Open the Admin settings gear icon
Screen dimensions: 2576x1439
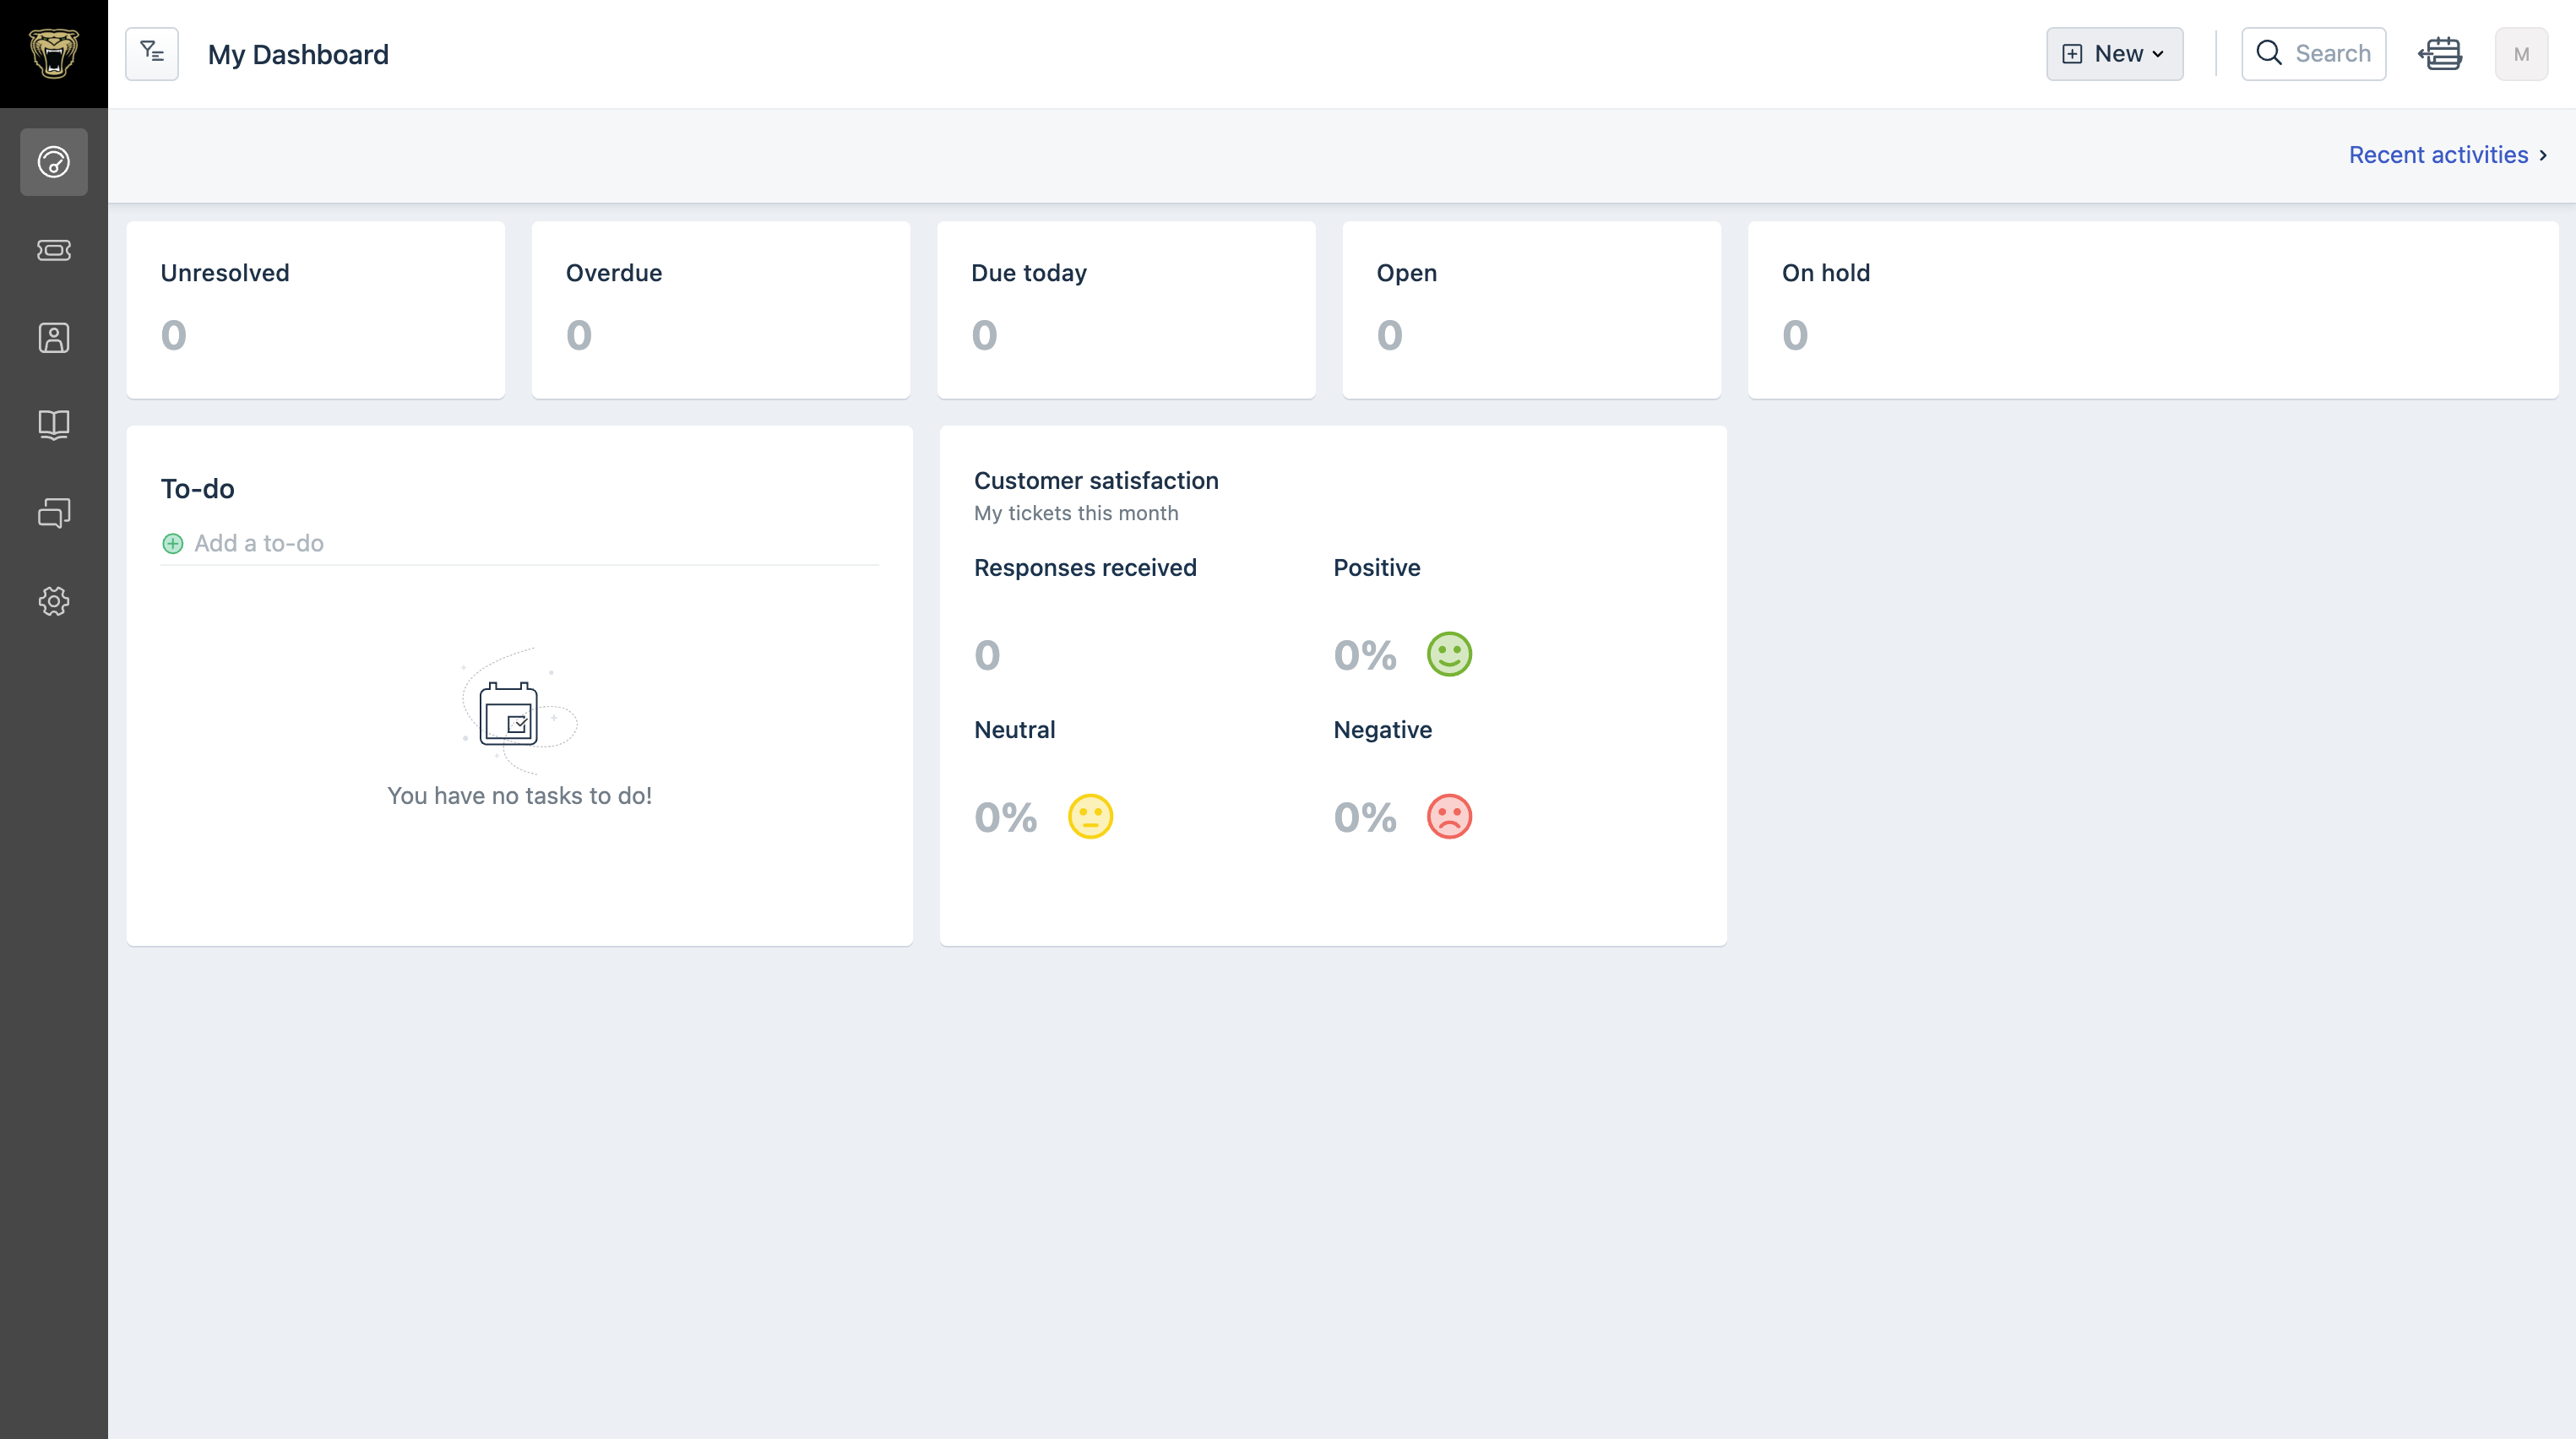(54, 601)
